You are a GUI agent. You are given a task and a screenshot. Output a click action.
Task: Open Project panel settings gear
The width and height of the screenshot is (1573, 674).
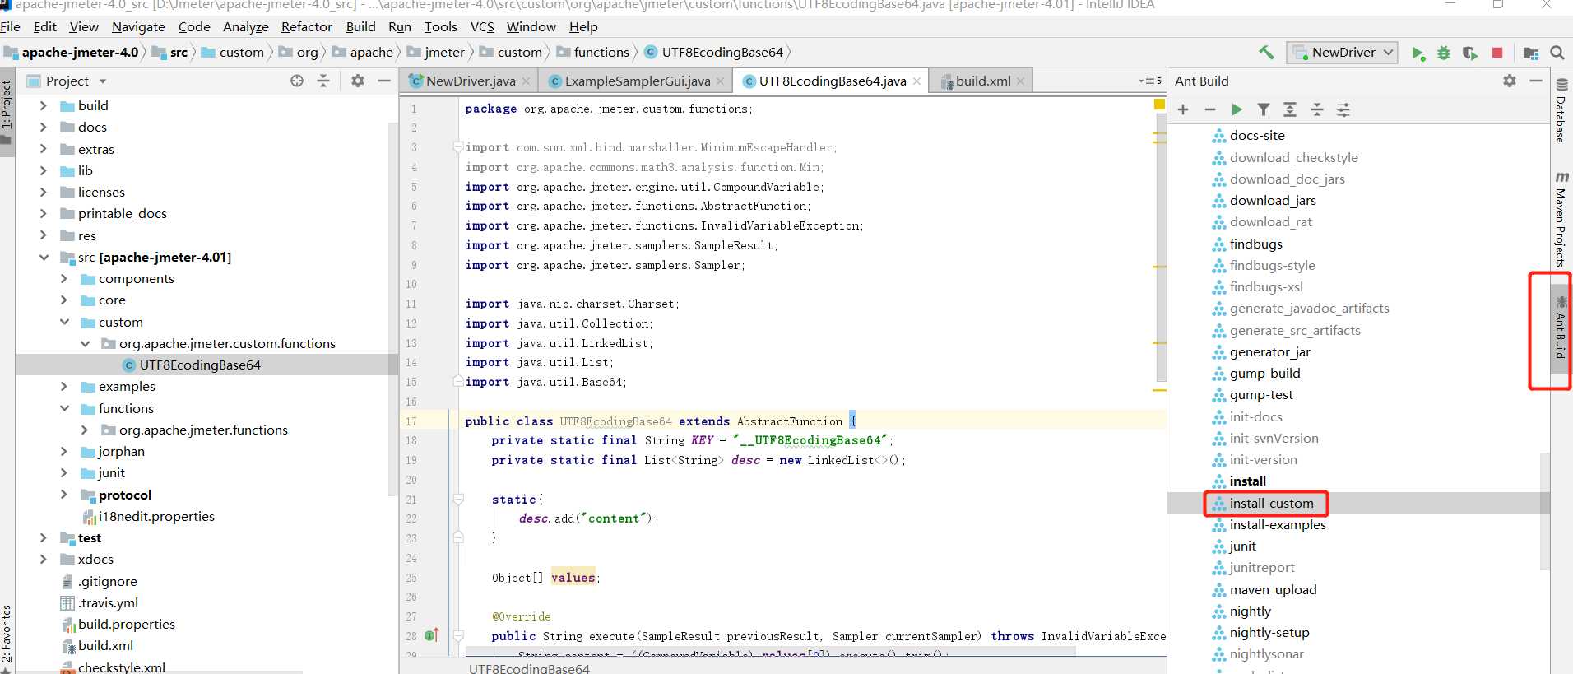click(x=357, y=81)
